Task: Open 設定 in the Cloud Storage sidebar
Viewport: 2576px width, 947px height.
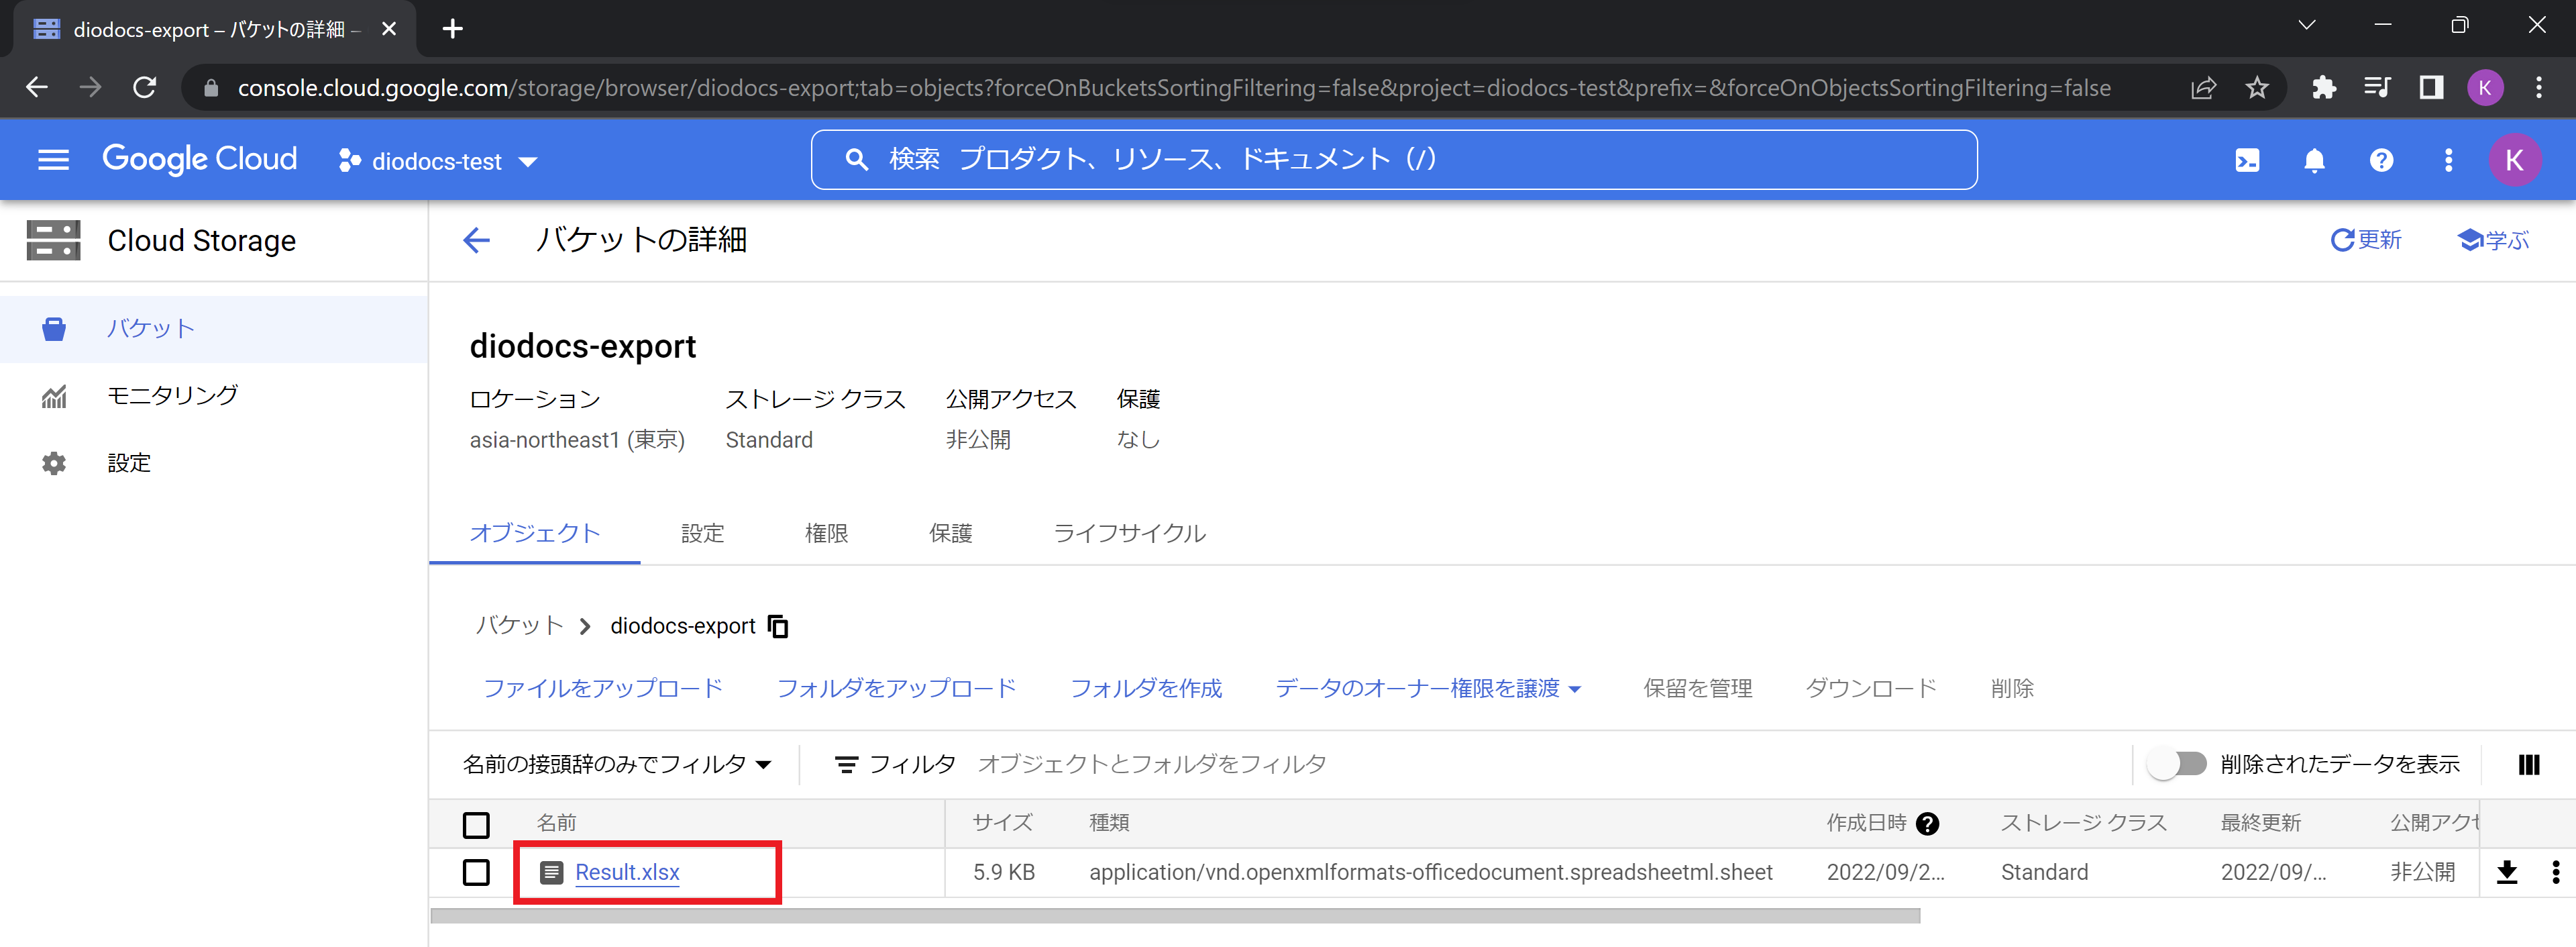Action: click(x=214, y=463)
